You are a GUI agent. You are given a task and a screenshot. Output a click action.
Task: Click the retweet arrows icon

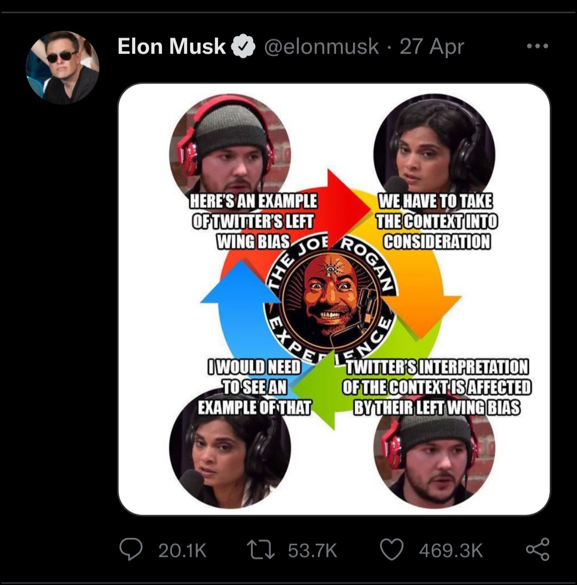point(261,550)
